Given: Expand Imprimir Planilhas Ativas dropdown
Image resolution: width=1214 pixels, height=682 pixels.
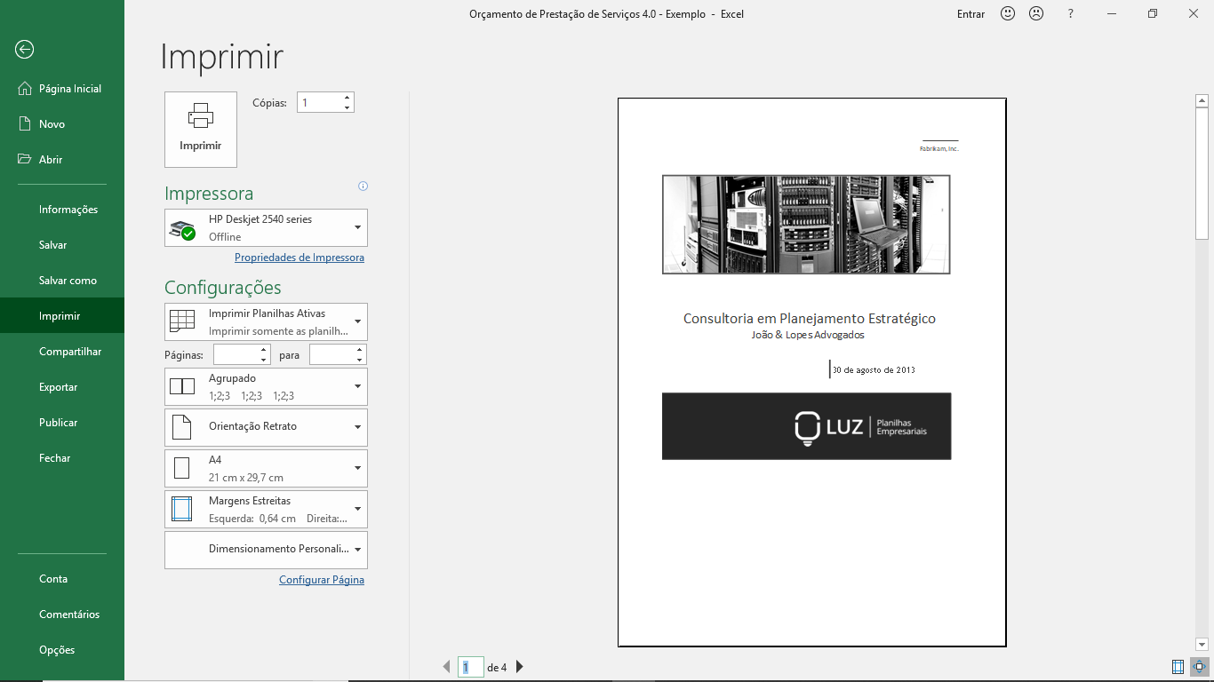Looking at the screenshot, I should click(x=266, y=322).
